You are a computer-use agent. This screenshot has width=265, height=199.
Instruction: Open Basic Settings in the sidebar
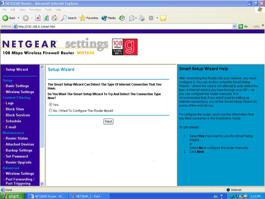click(17, 86)
